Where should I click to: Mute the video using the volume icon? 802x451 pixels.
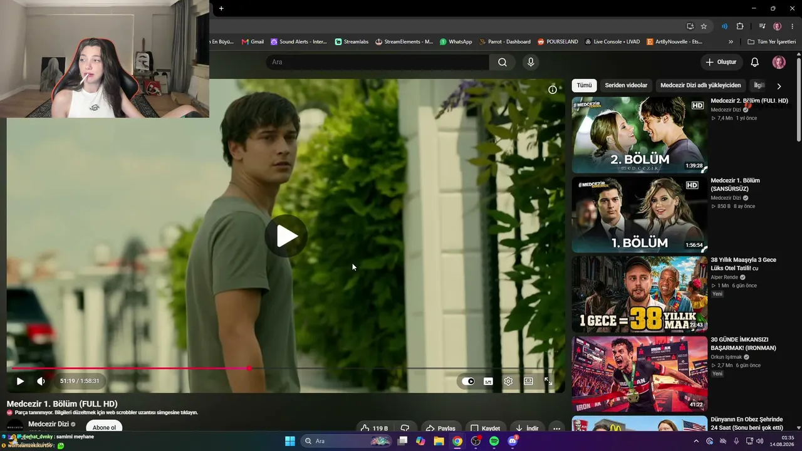coord(41,381)
